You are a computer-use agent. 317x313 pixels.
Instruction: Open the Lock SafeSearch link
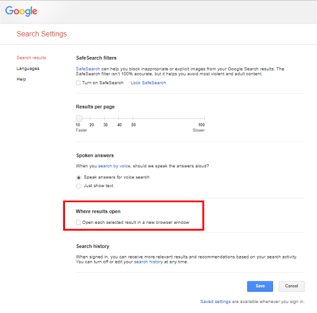click(148, 83)
